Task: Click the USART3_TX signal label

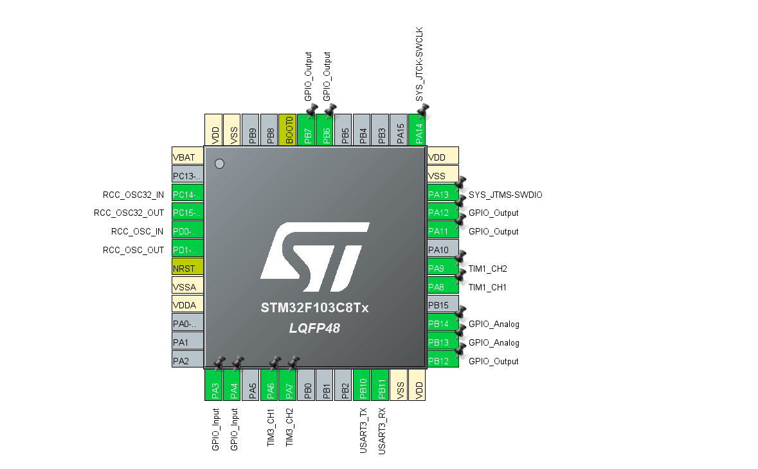Action: [363, 430]
